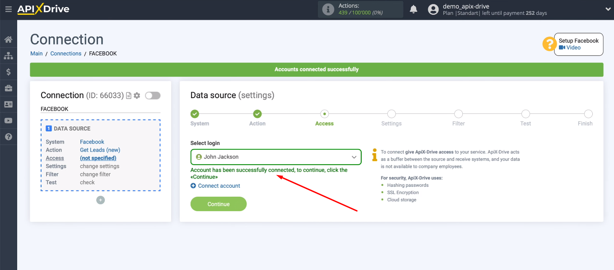Open the Payments dollar icon in the sidebar

pos(8,72)
